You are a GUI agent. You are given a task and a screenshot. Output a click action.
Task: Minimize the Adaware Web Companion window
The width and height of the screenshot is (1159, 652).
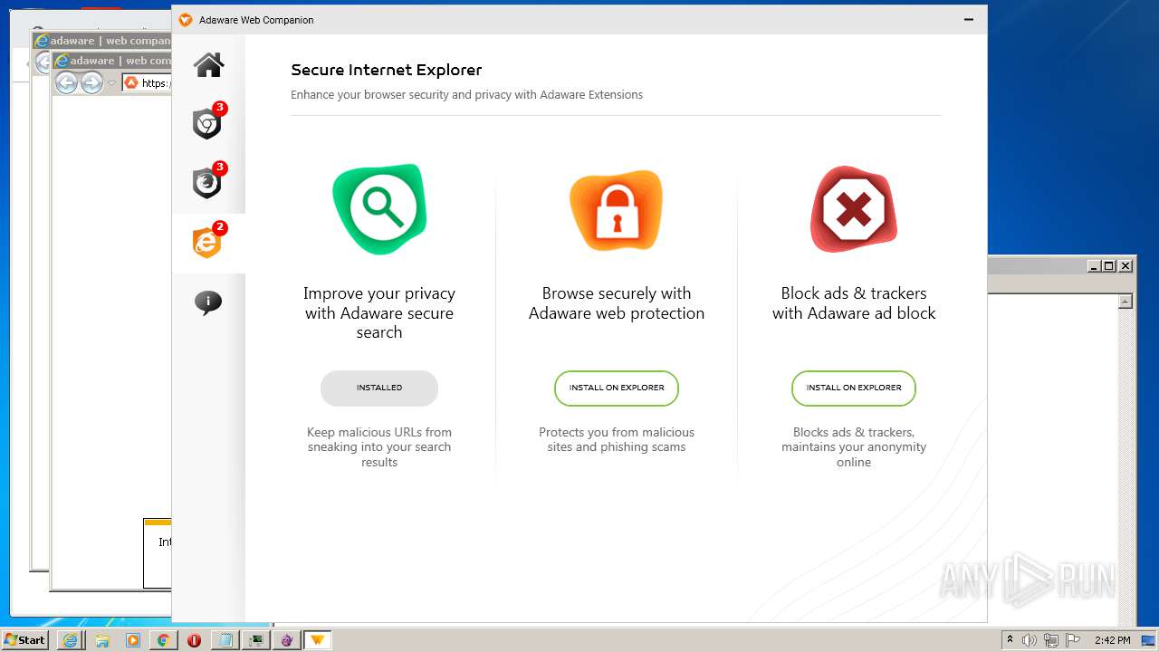tap(969, 20)
